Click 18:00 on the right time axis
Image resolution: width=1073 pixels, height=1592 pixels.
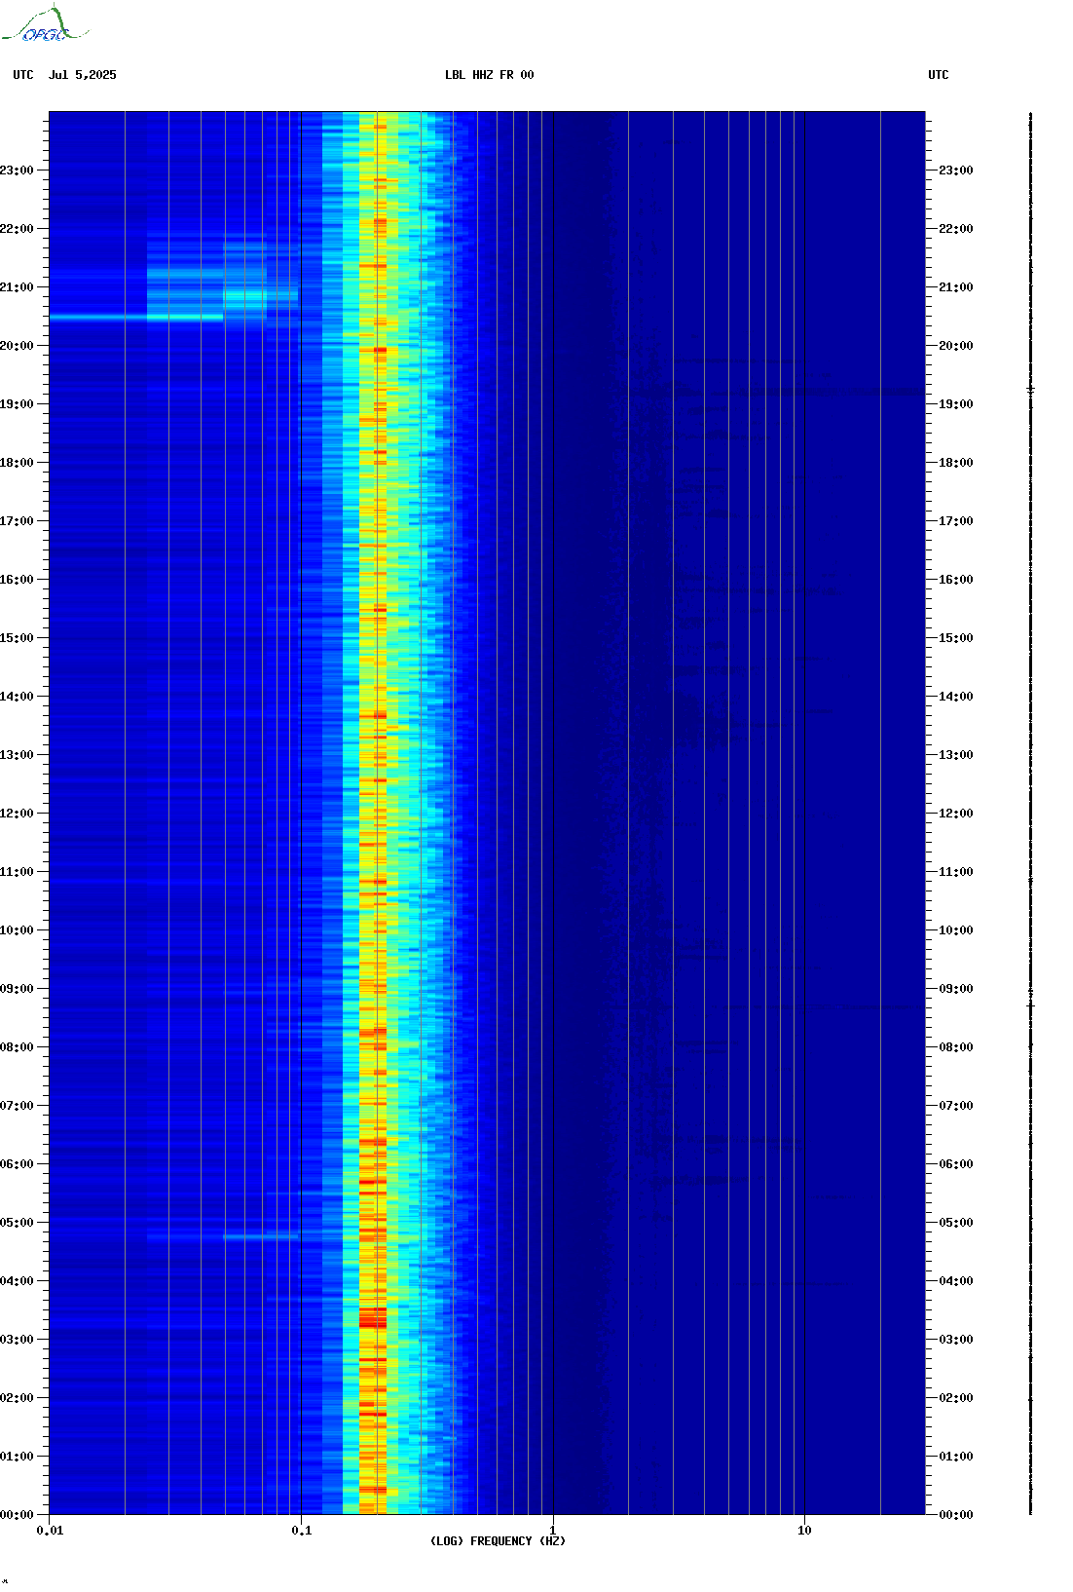[x=955, y=463]
